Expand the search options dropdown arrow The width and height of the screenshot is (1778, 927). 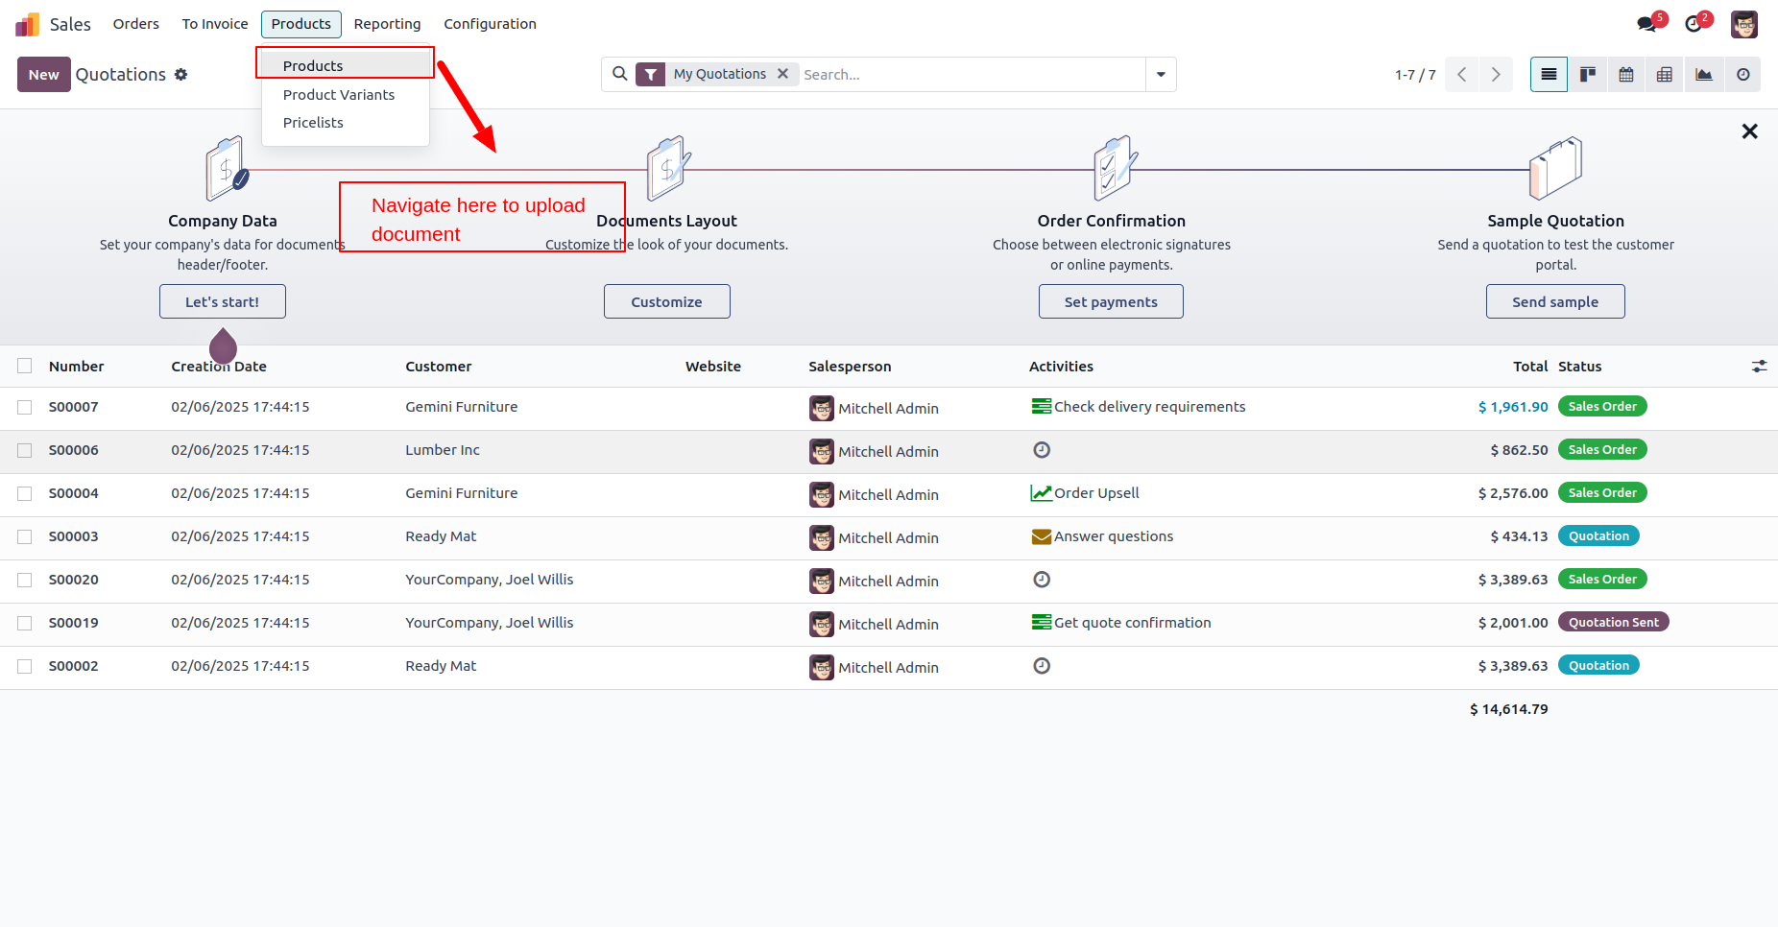(x=1161, y=74)
